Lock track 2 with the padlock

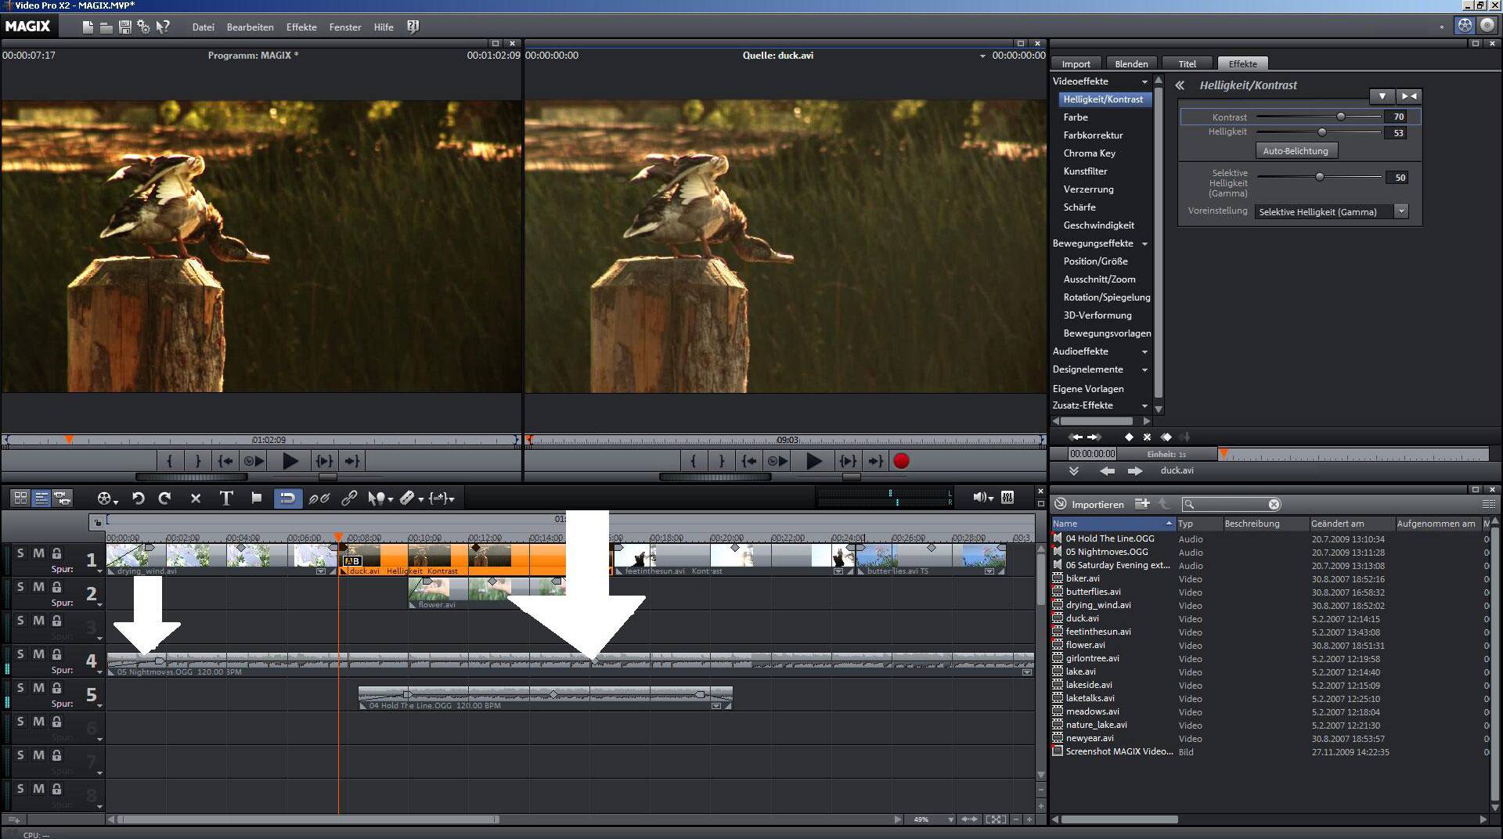coord(56,587)
